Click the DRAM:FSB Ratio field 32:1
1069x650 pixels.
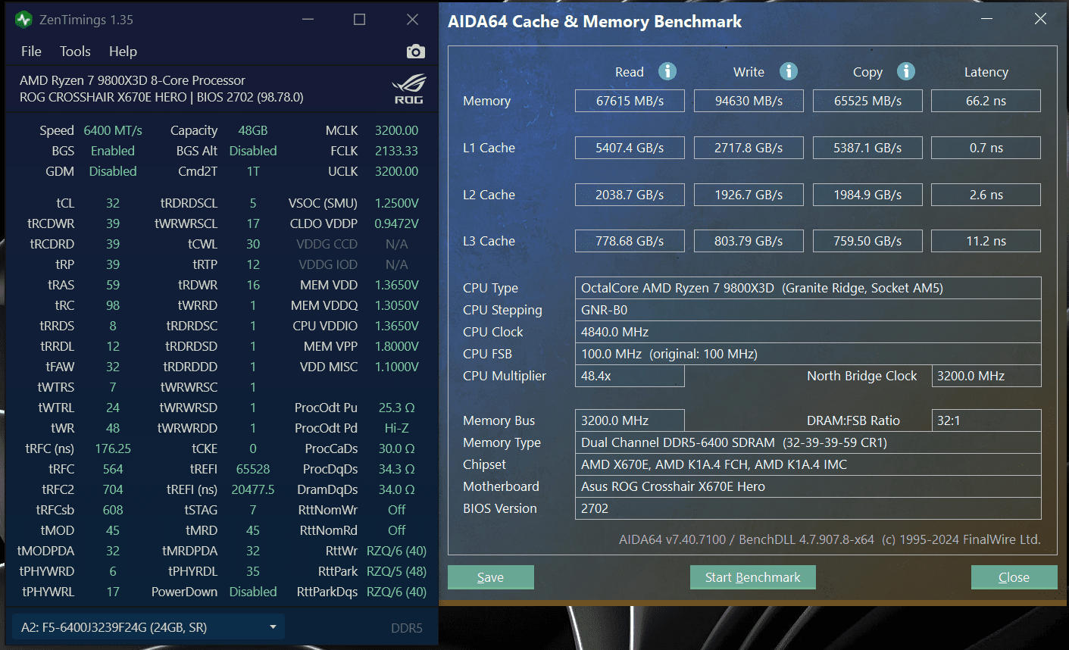[986, 420]
